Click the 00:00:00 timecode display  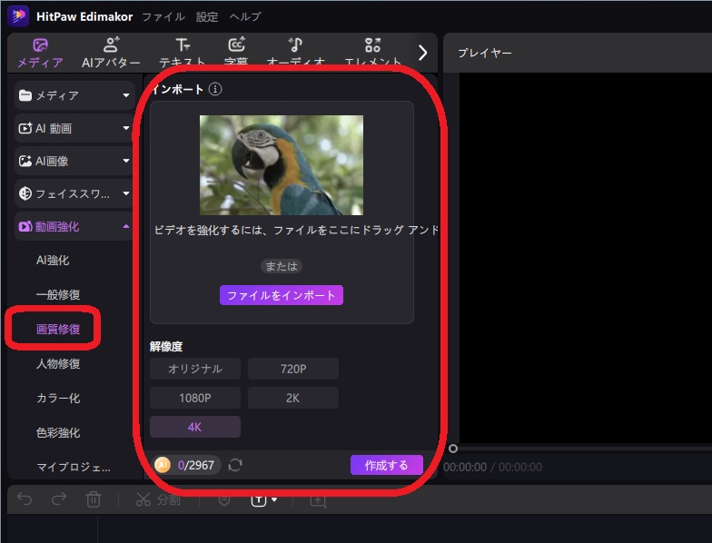465,467
